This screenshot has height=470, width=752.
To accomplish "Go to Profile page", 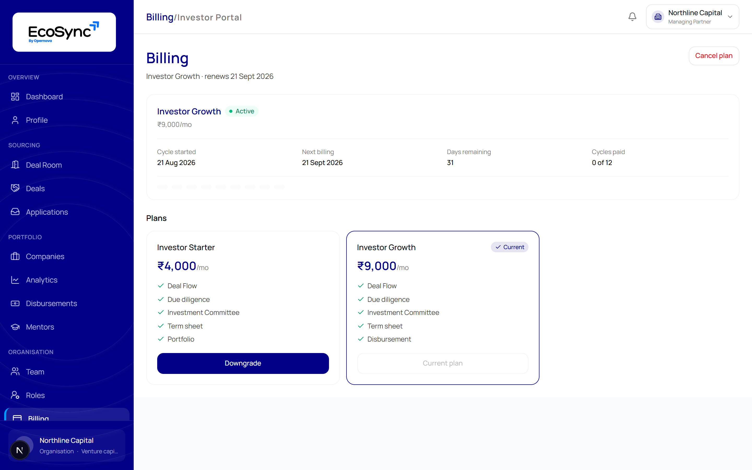I will [x=67, y=120].
